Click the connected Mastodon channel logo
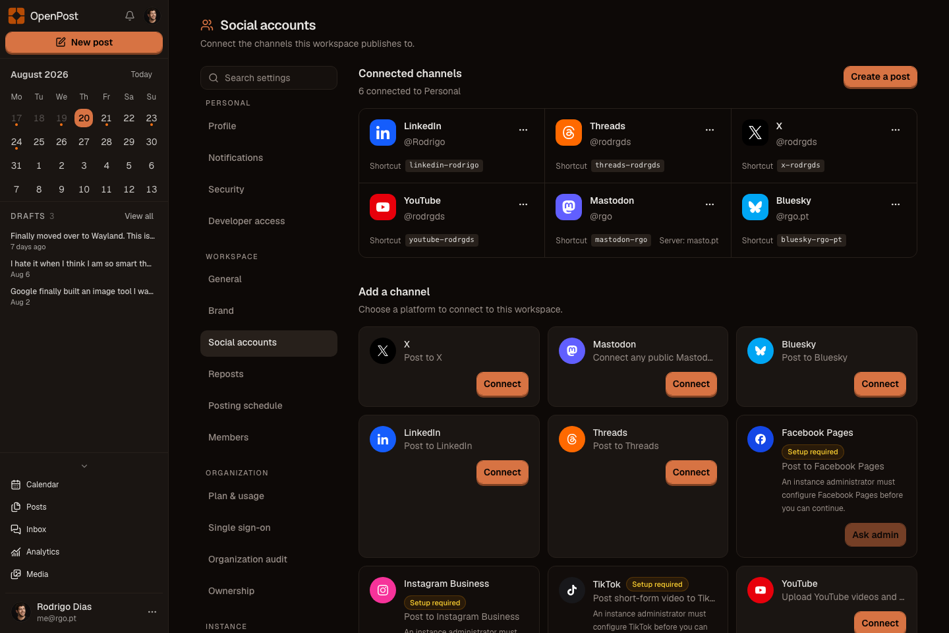Image resolution: width=949 pixels, height=633 pixels. [569, 207]
